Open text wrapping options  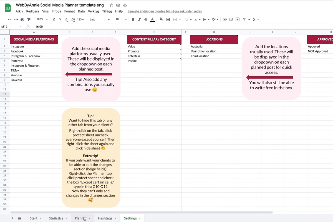[x=206, y=19]
